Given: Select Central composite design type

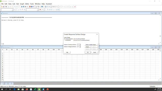Looking at the screenshot, I should click(65, 39).
